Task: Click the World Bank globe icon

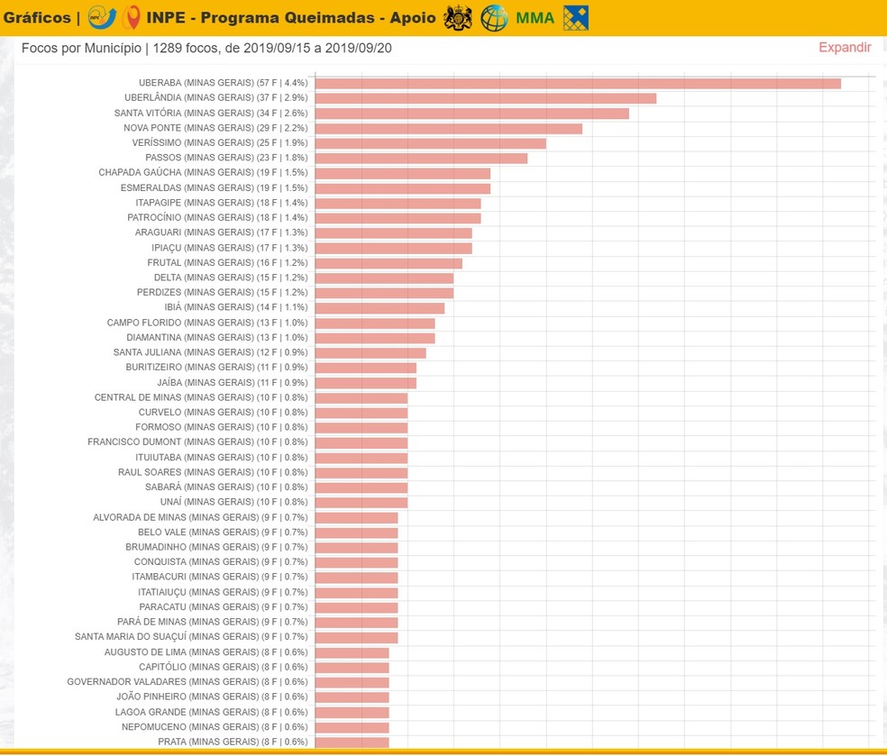Action: pos(494,17)
